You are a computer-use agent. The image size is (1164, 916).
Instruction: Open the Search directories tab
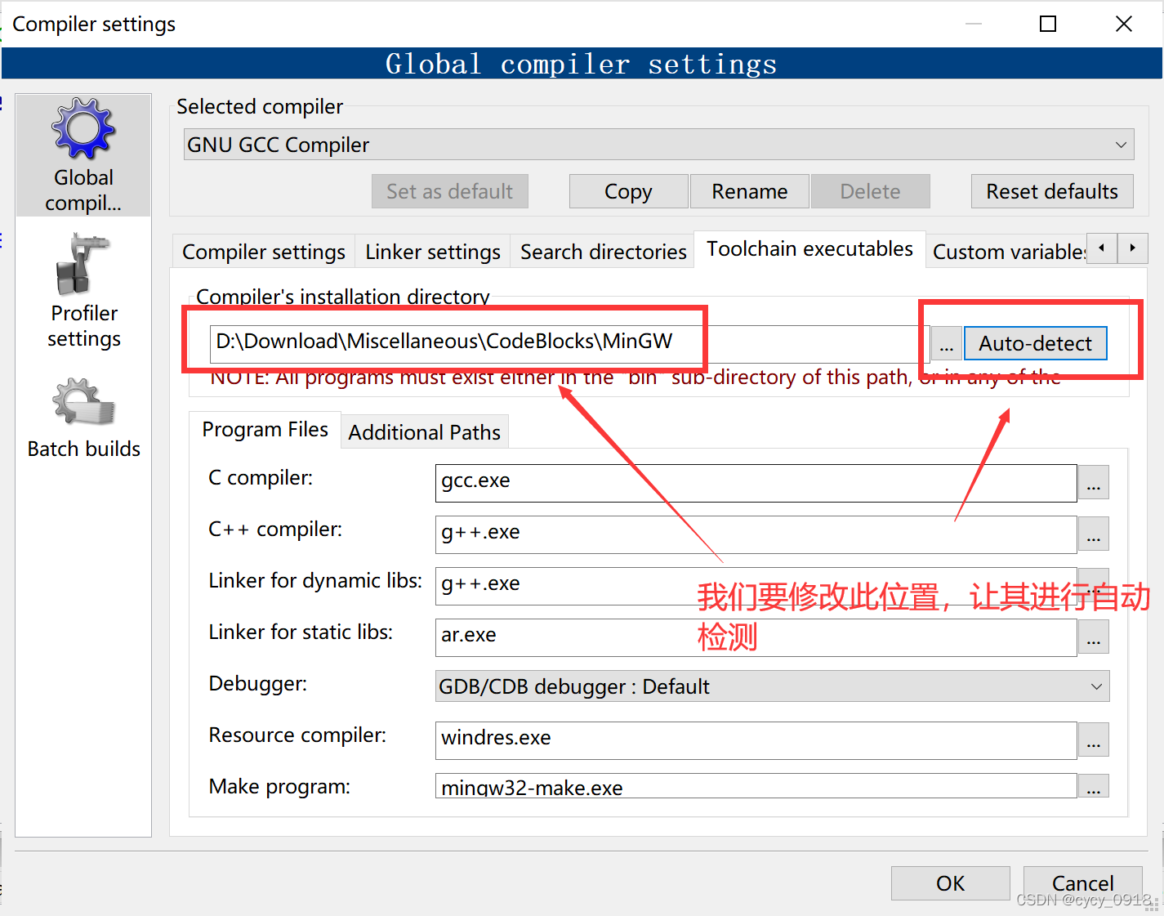click(604, 252)
